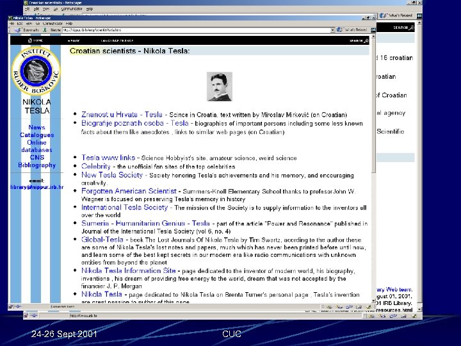This screenshot has width=461, height=346.
Task: Open Navigator from the front window's component bar
Action: point(329,307)
